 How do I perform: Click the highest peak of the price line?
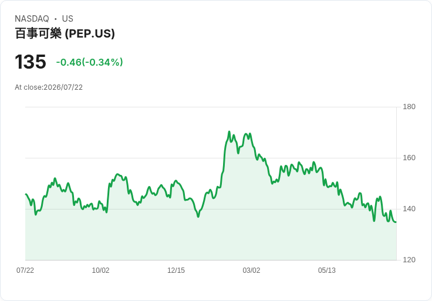229,132
